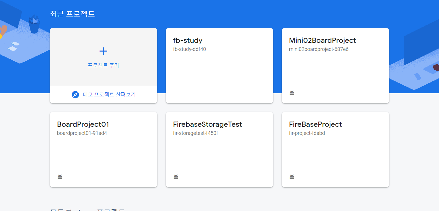Click Android icon on FireBaseProject card
The width and height of the screenshot is (439, 211).
[x=292, y=177]
